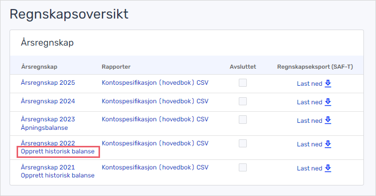Click the Årsregnskap panel title
The height and width of the screenshot is (196, 376).
point(47,43)
